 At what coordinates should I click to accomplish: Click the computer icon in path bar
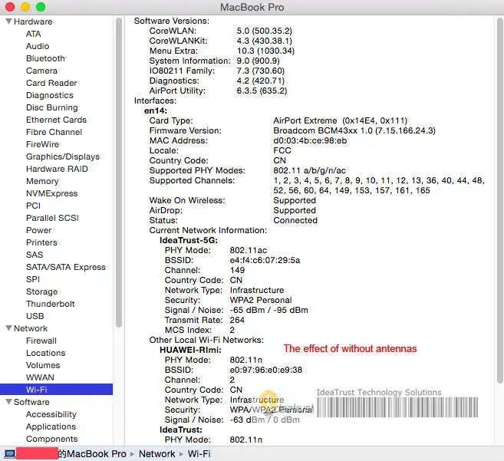tap(10, 454)
